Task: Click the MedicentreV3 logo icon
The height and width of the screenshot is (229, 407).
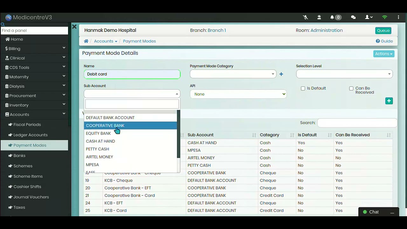Action: pos(8,17)
